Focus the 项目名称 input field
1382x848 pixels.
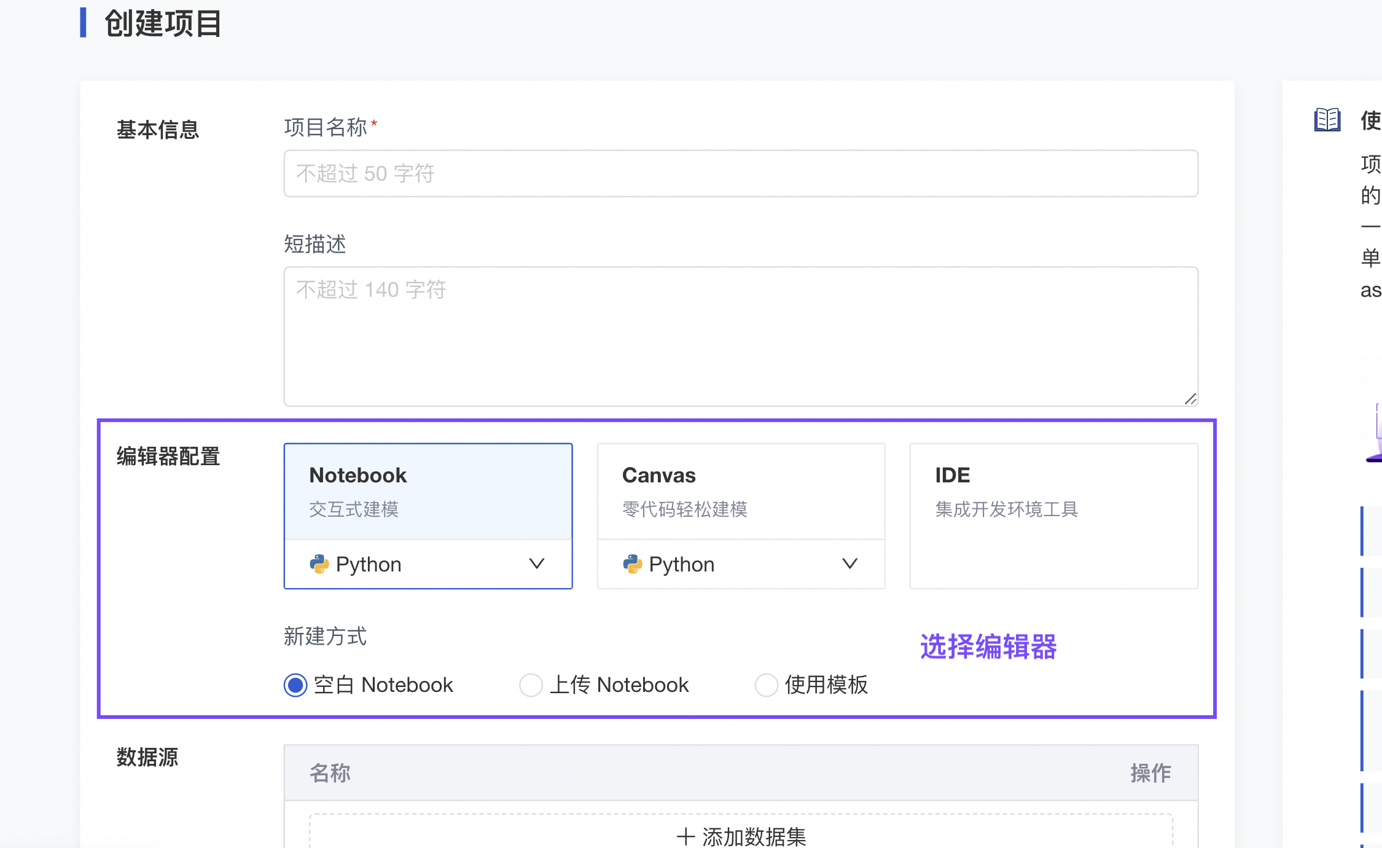(x=740, y=173)
